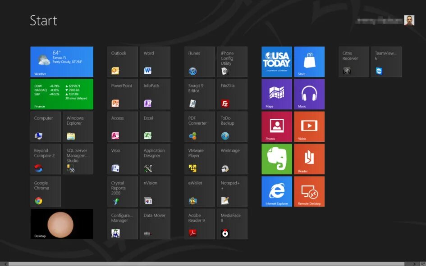Viewport: 426px width, 266px height.
Task: Launch Visio tile
Action: (123, 159)
